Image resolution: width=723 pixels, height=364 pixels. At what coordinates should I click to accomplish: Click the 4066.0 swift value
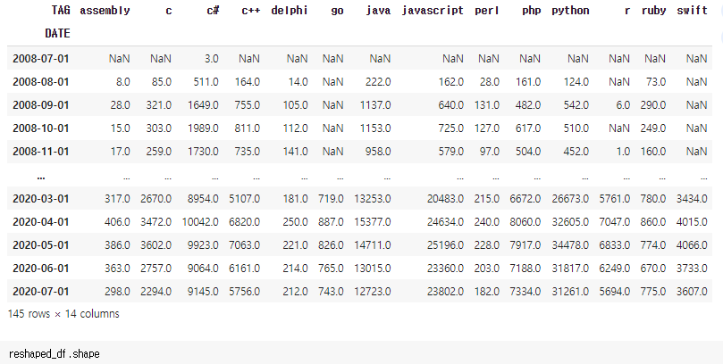tap(692, 245)
